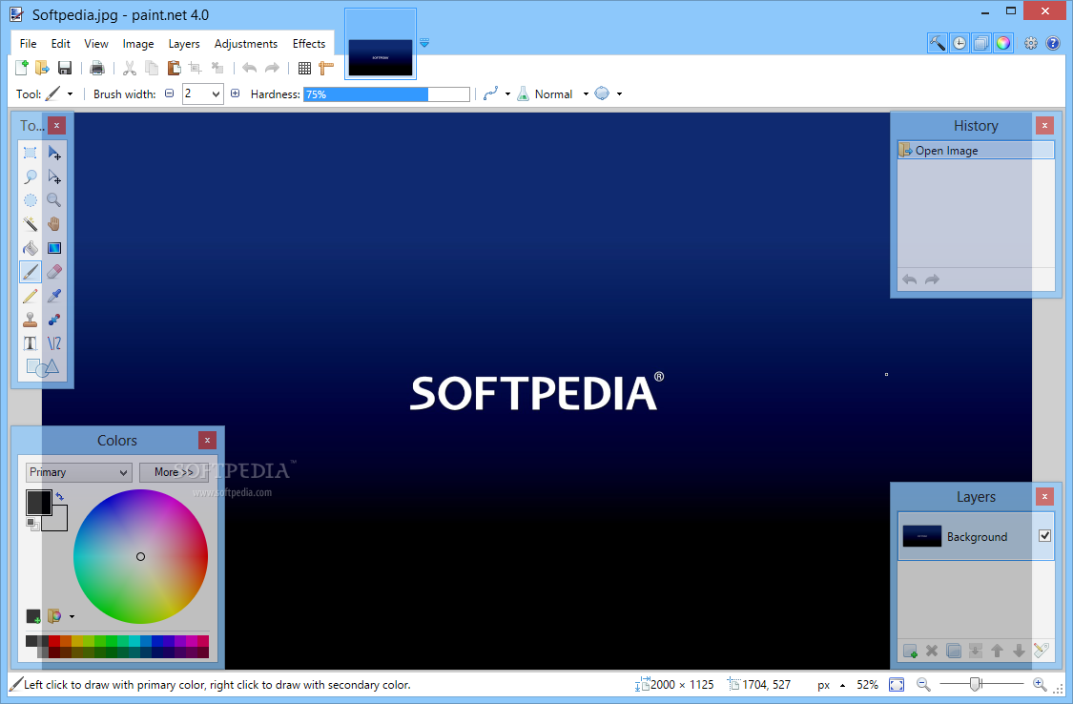
Task: Swap primary and secondary colors
Action: pyautogui.click(x=60, y=496)
